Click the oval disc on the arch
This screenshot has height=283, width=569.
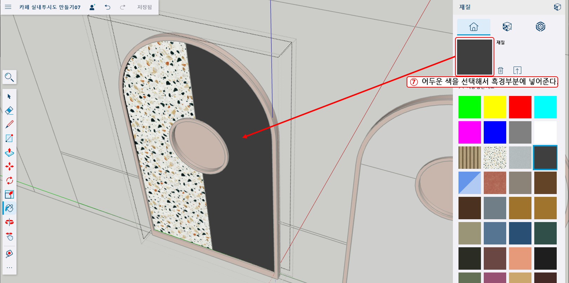(199, 145)
